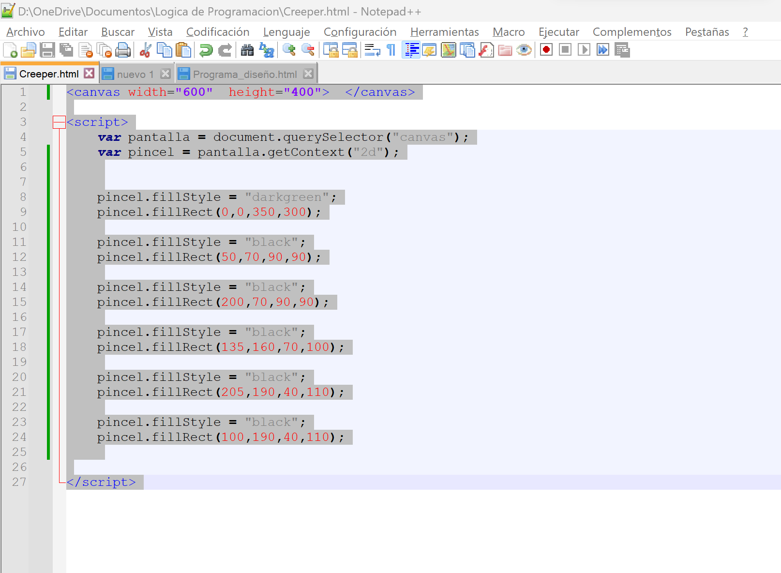Toggle monitoring eye icon
The image size is (781, 573).
[524, 50]
